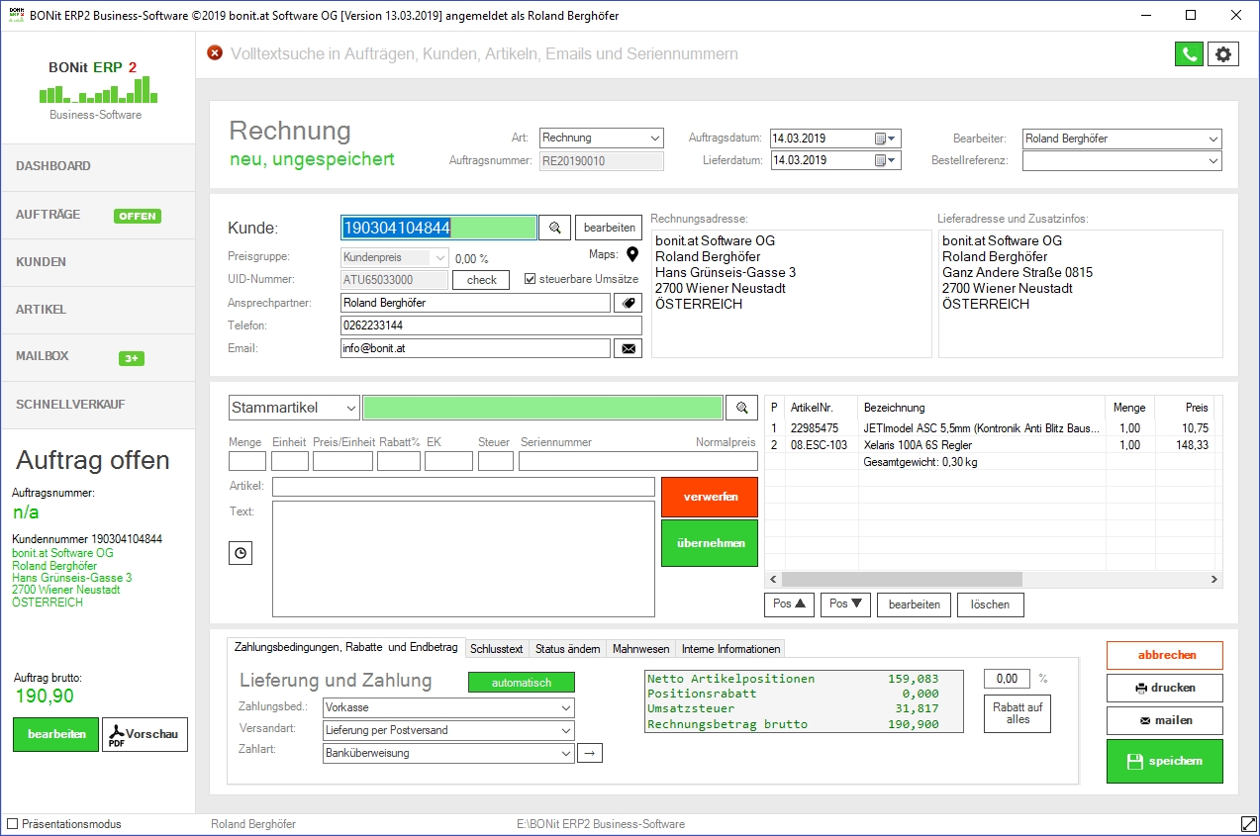Select Zahlungsbedingungen, Rabatte und Endbetrag tab
The width and height of the screenshot is (1260, 836).
click(345, 647)
